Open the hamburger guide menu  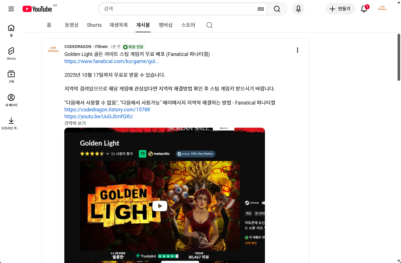pos(11,9)
